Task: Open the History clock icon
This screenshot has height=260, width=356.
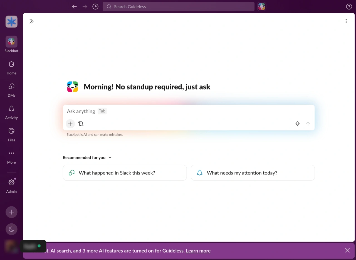Action: [x=95, y=7]
